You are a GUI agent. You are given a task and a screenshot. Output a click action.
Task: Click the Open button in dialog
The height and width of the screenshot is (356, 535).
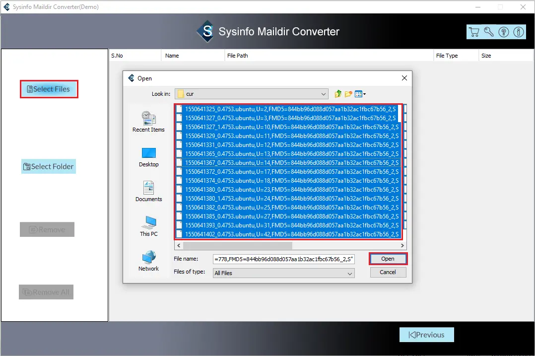pos(388,259)
